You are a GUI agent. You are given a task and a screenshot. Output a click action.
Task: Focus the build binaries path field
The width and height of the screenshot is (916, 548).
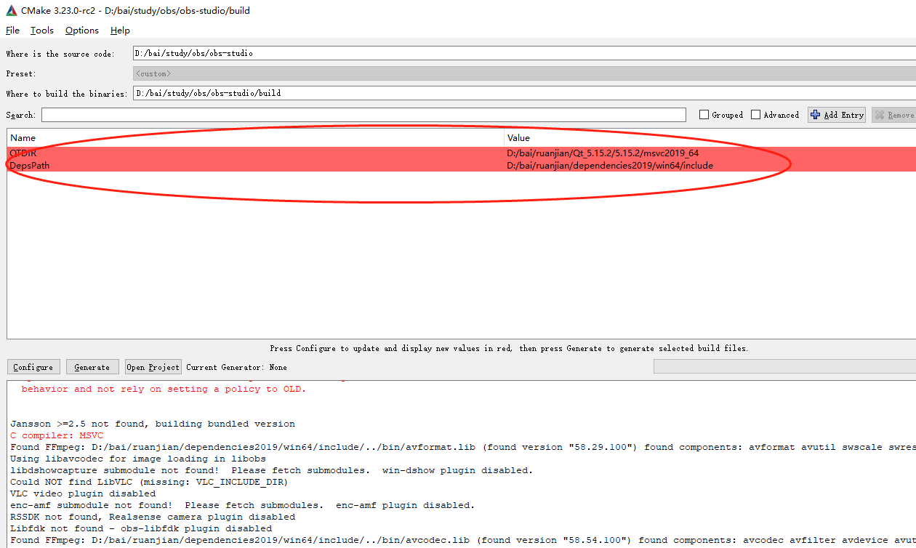point(524,93)
